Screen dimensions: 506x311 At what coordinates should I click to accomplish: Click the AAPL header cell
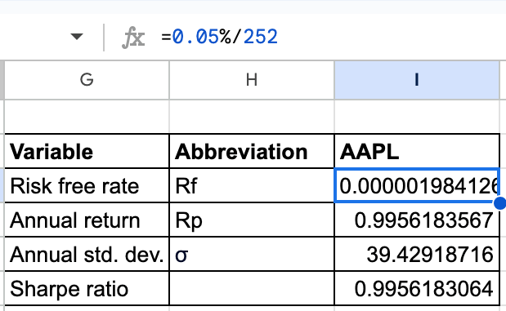(417, 151)
